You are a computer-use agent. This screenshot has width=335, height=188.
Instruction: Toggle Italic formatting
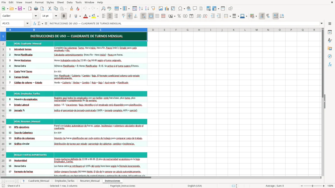click(70, 16)
